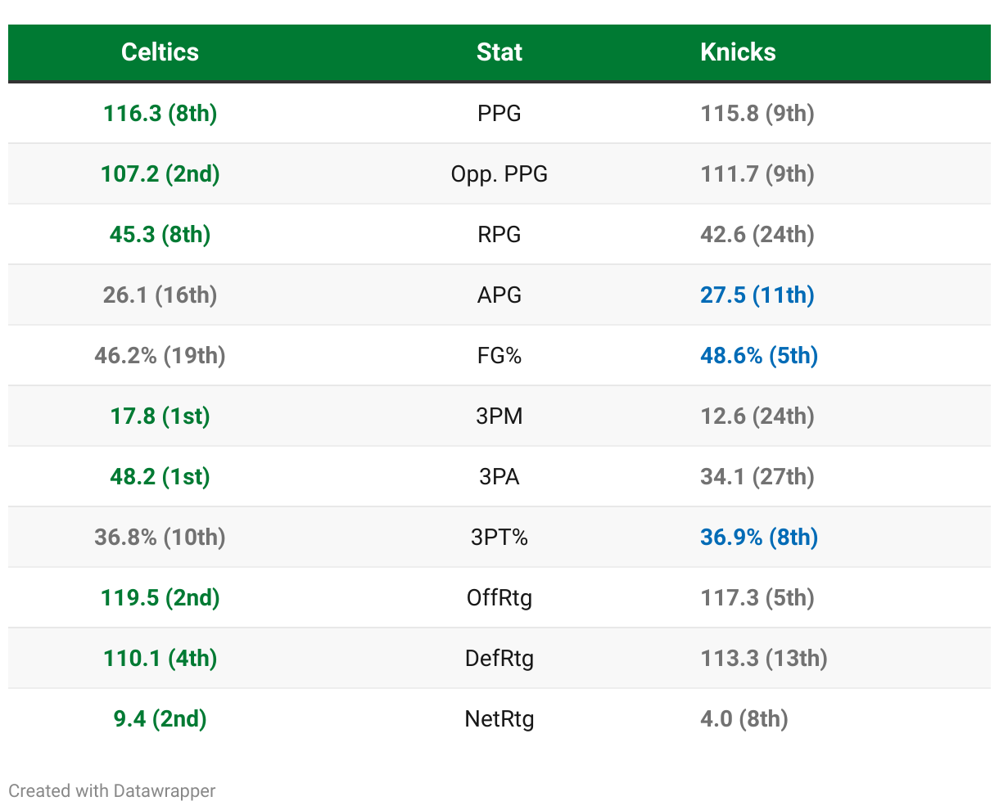The image size is (999, 810).
Task: Click Knicks APG value 27.5 (11th)
Action: pos(757,295)
